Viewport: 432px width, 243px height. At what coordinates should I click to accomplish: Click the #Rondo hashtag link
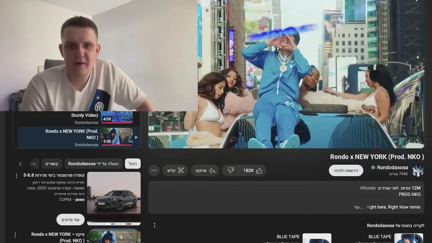pyautogui.click(x=368, y=188)
